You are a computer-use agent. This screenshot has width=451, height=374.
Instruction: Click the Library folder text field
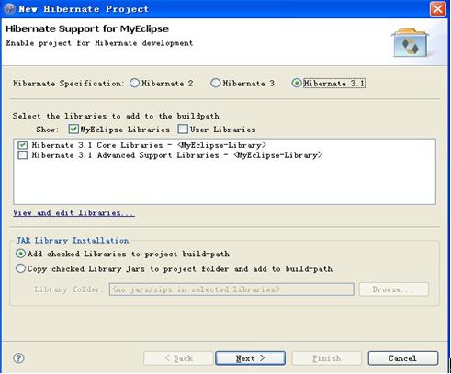[x=231, y=289]
